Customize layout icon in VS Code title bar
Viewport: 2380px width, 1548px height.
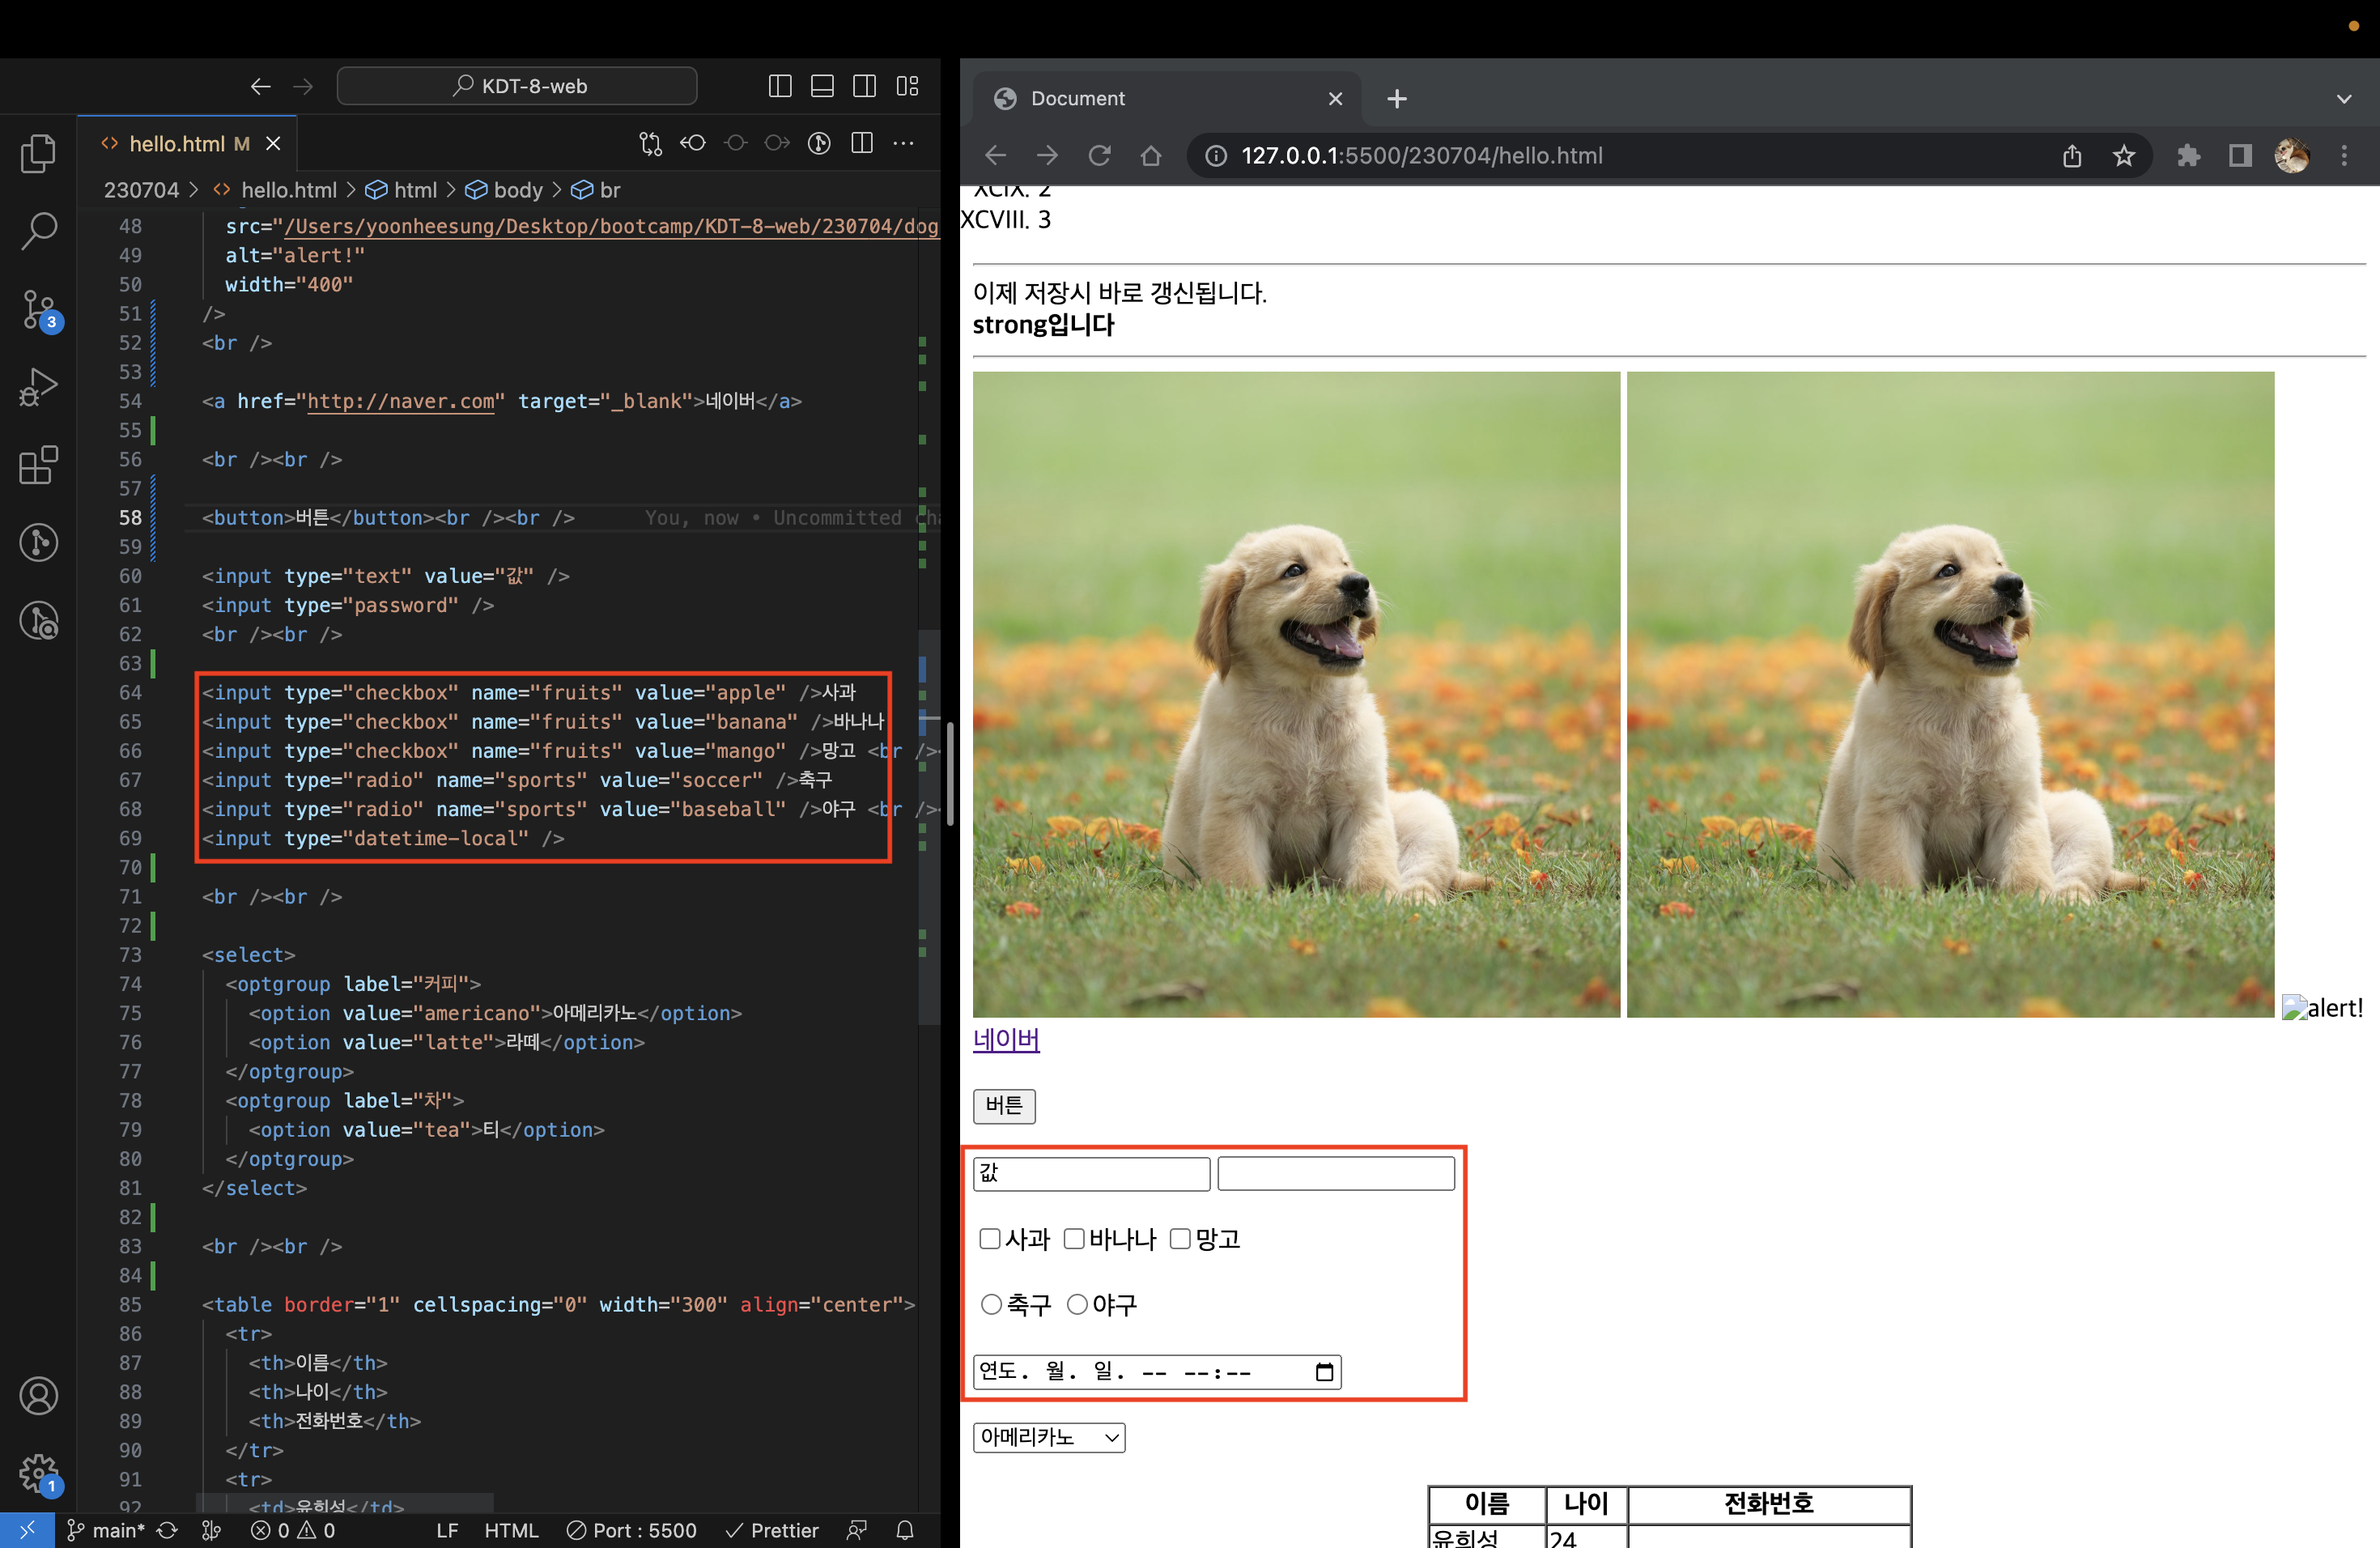click(907, 87)
